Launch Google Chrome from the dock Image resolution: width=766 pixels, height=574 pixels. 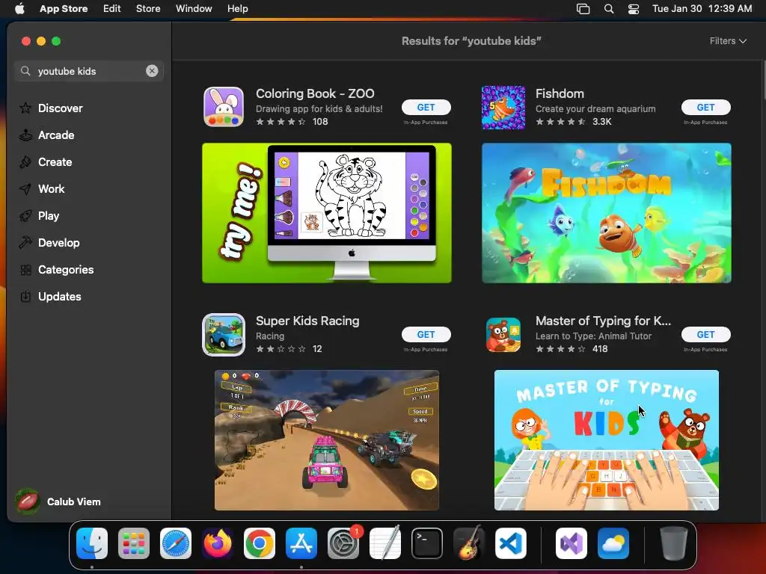[x=260, y=543]
